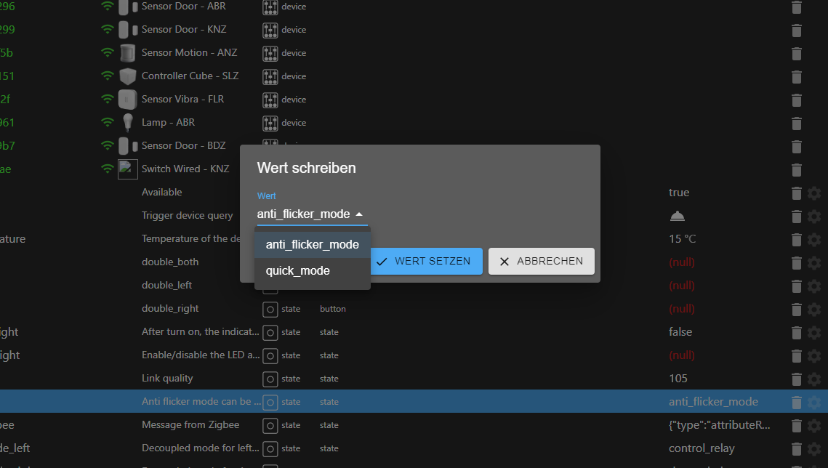Screen dimensions: 828x468
Task: Select Controller Cube - SLZ row
Action: [x=414, y=76]
